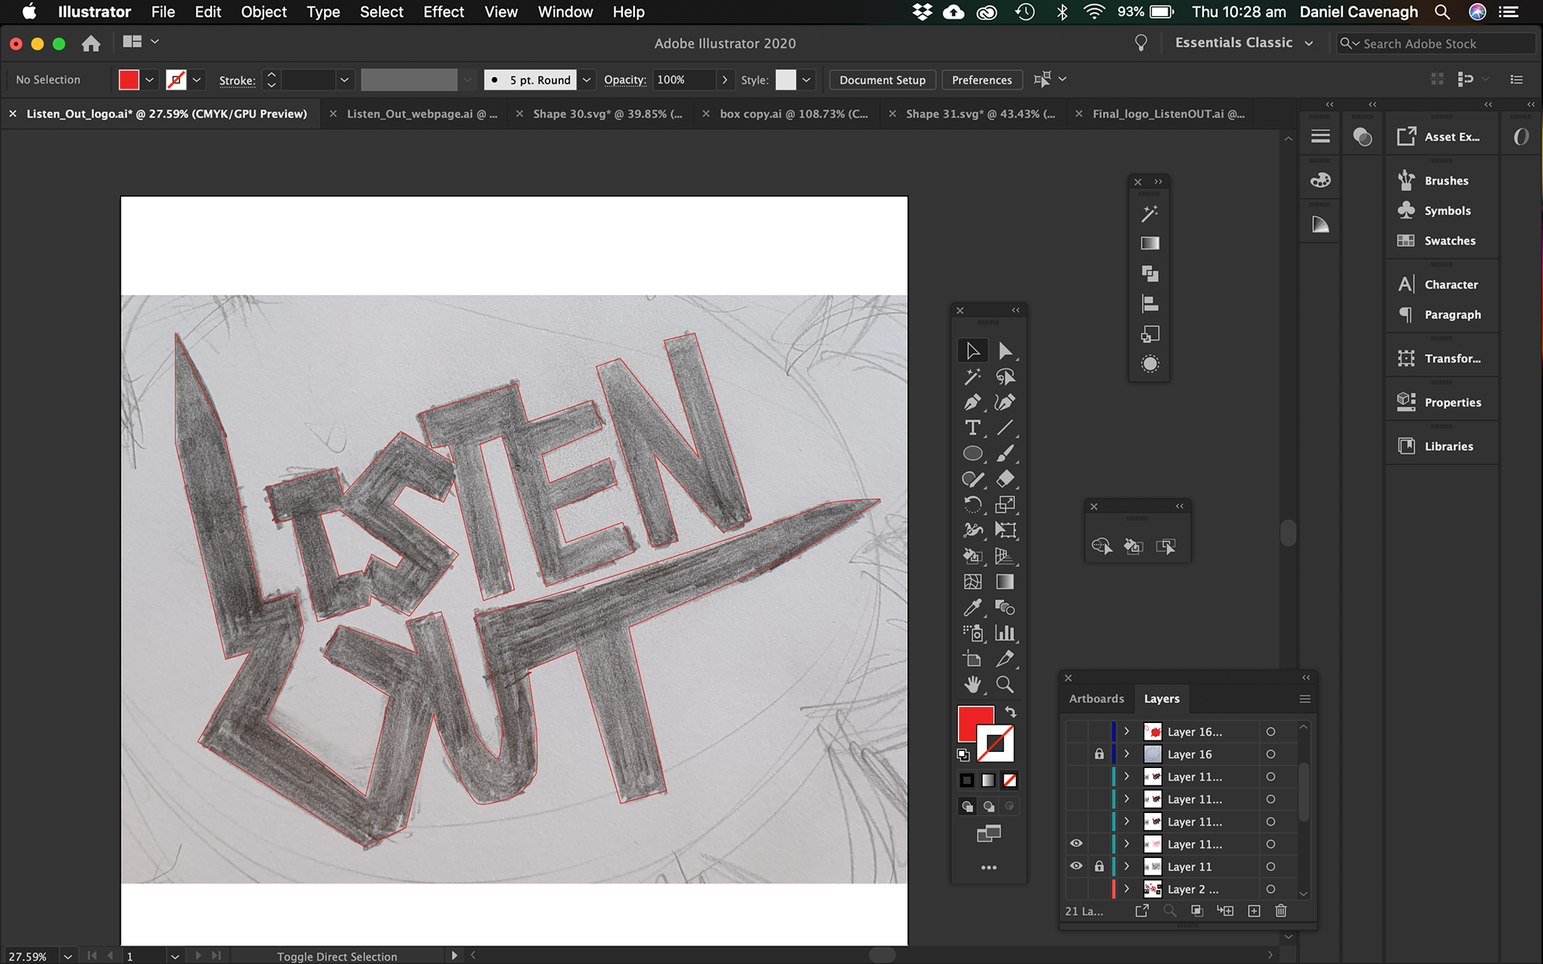
Task: Select the Line Segment tool
Action: pyautogui.click(x=1005, y=428)
